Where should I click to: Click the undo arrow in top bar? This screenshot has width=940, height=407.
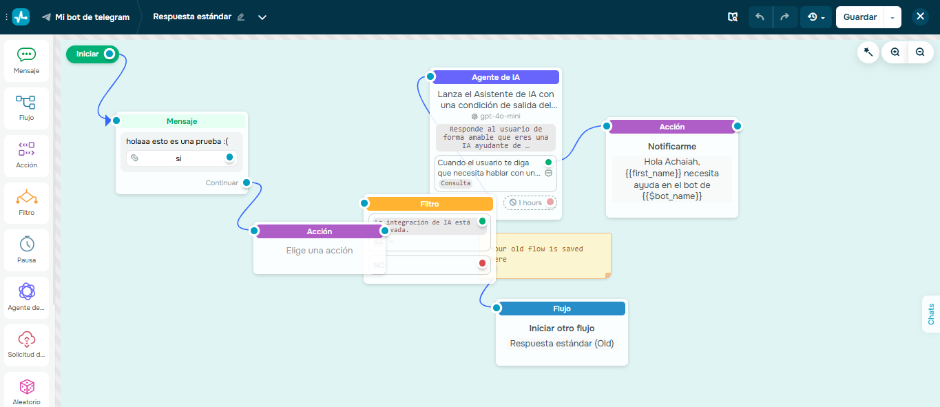pyautogui.click(x=760, y=17)
